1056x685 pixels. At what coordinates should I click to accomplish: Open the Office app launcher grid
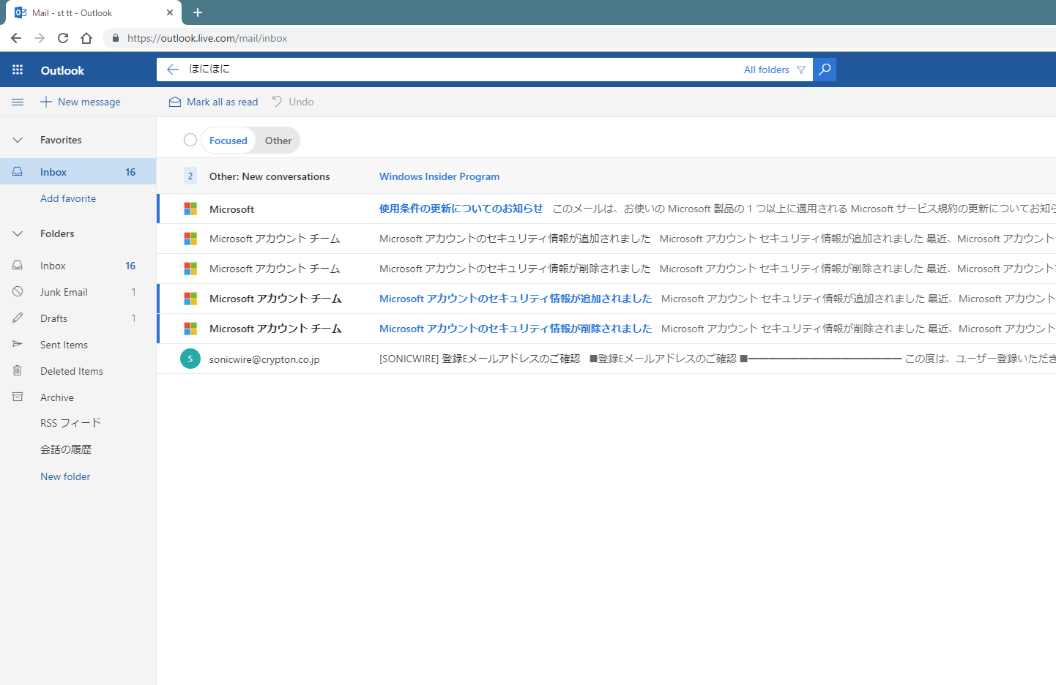click(x=18, y=70)
